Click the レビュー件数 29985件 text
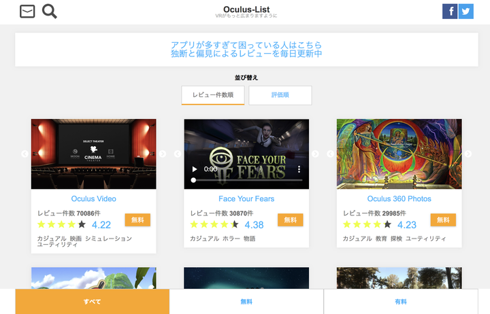 [374, 213]
